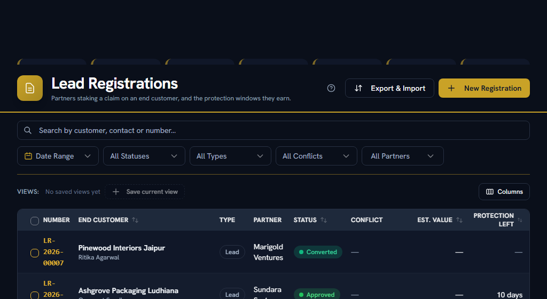Click contact name Ritika Agarwal

coord(99,257)
